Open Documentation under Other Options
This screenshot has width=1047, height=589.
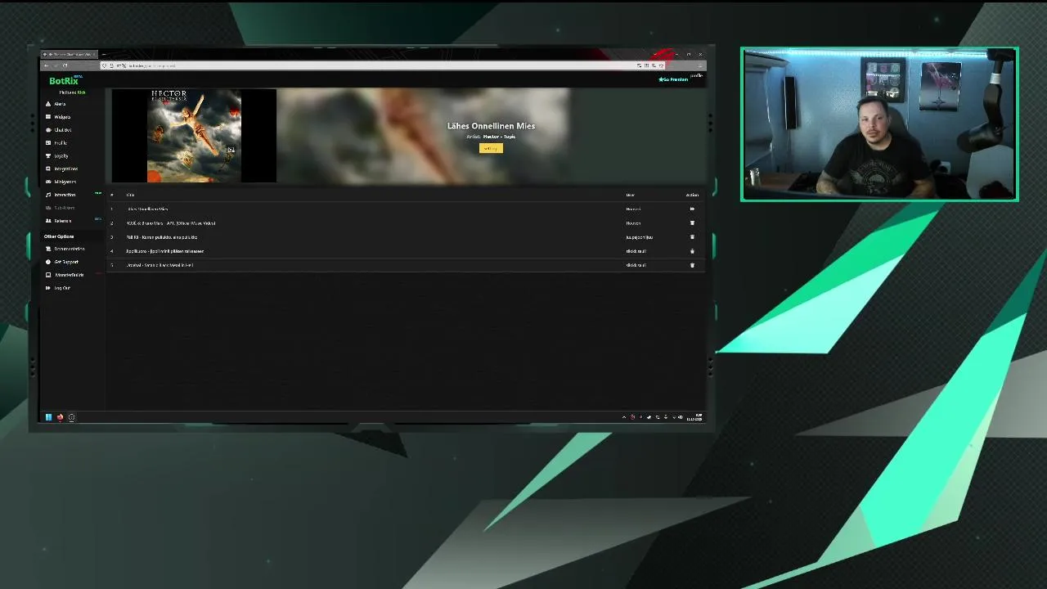coord(67,249)
